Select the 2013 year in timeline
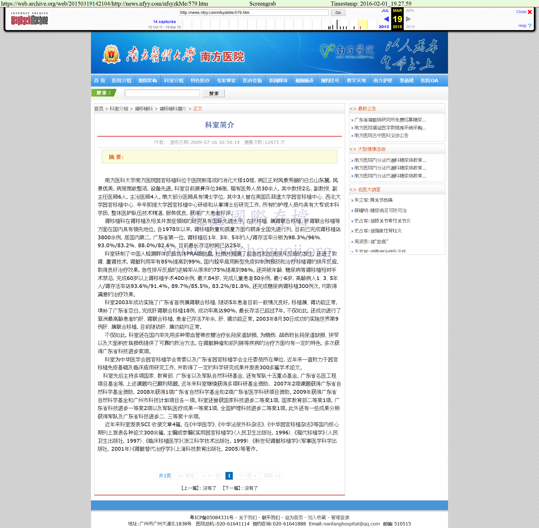539x528 pixels. click(383, 27)
